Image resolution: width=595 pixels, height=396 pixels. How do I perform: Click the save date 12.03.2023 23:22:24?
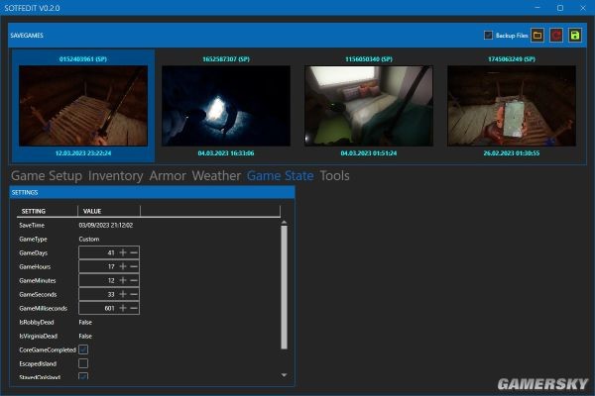pyautogui.click(x=83, y=153)
